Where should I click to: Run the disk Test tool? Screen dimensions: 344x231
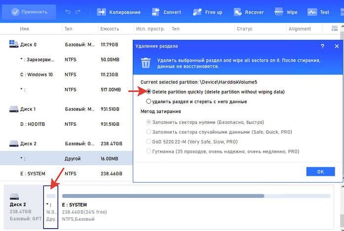coord(318,12)
